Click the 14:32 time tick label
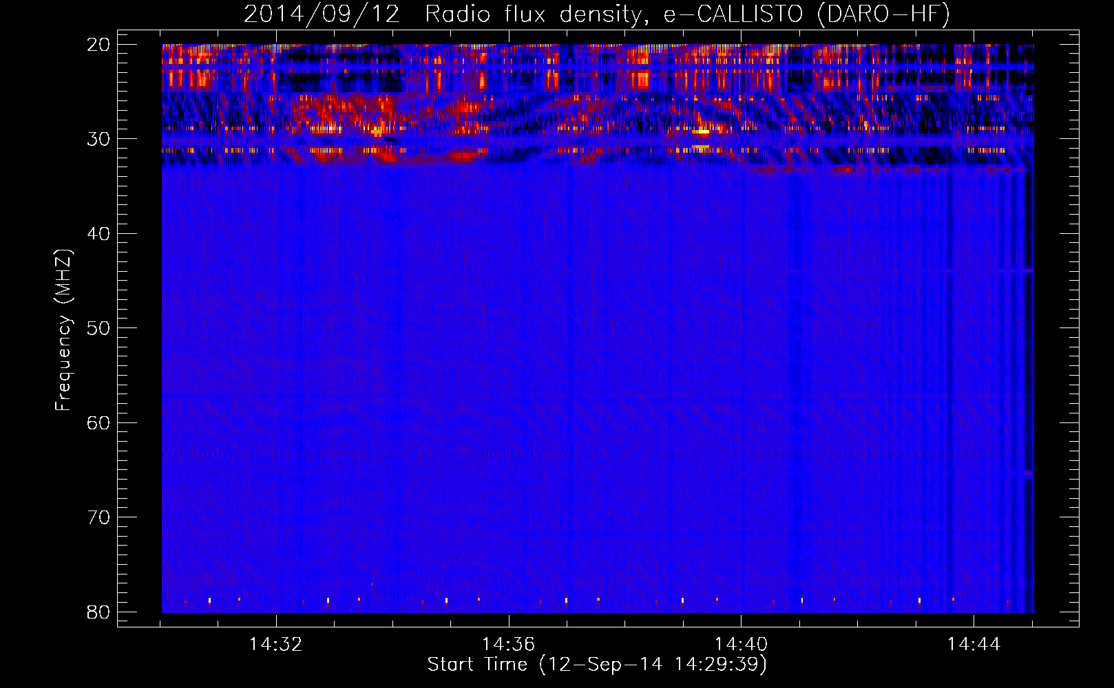The width and height of the screenshot is (1114, 688). tap(276, 645)
